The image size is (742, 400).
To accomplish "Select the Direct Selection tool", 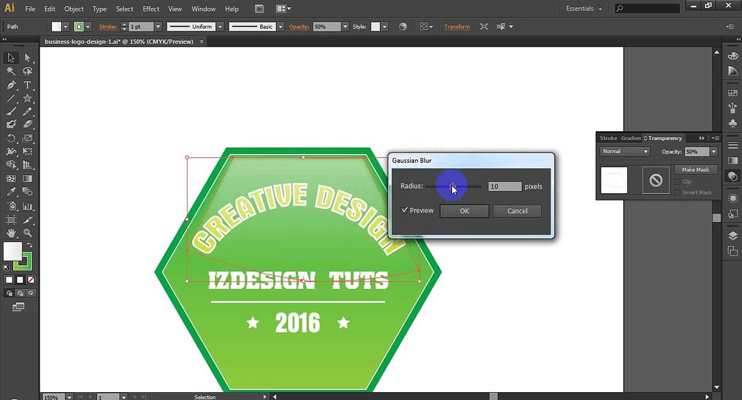I will 27,58.
